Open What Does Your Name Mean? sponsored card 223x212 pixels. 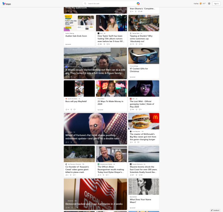(140, 201)
